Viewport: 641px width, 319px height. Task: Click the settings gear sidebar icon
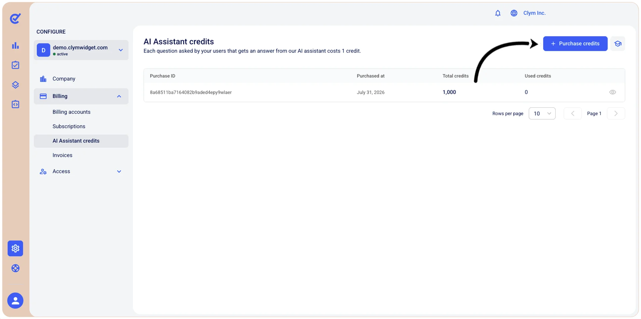[15, 249]
